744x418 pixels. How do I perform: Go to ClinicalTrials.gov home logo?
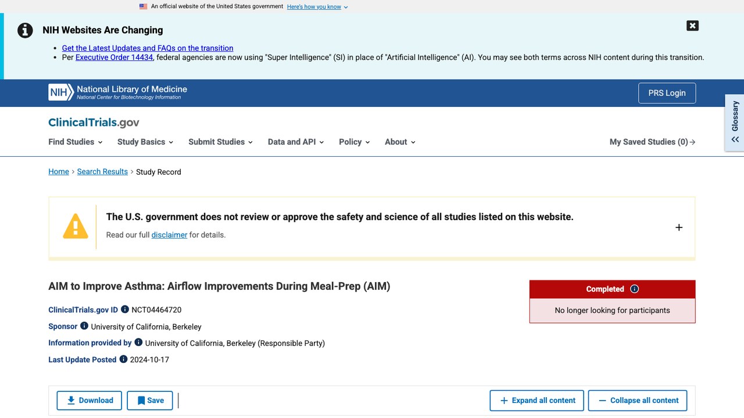click(x=94, y=122)
